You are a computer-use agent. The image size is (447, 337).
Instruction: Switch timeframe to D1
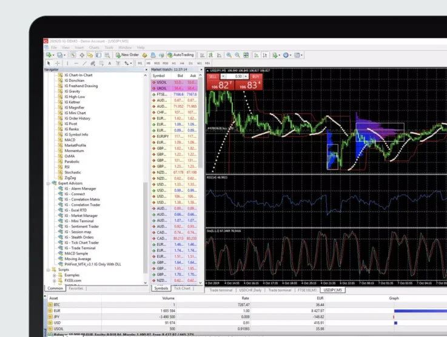click(x=190, y=63)
